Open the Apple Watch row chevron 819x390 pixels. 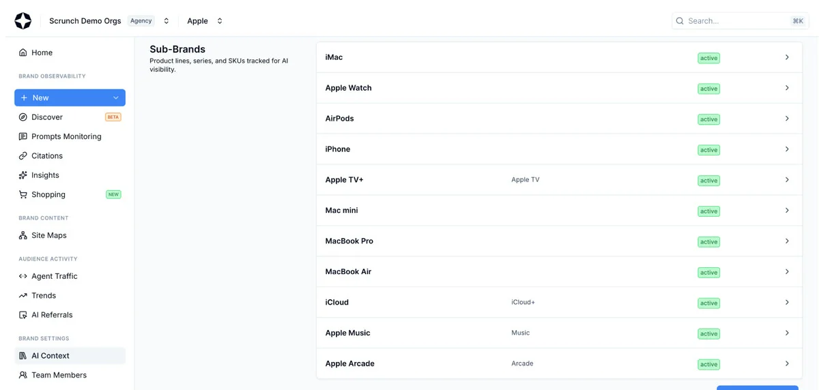[x=787, y=88]
